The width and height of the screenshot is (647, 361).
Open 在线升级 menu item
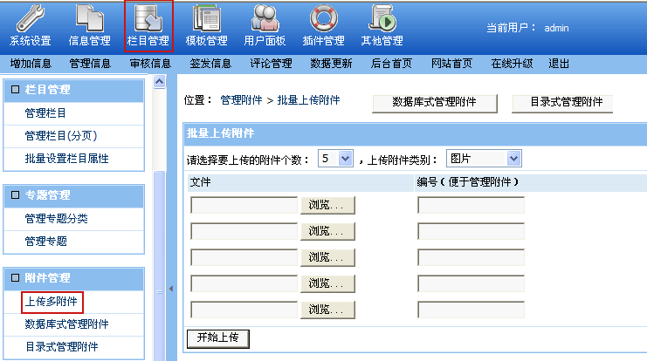512,64
